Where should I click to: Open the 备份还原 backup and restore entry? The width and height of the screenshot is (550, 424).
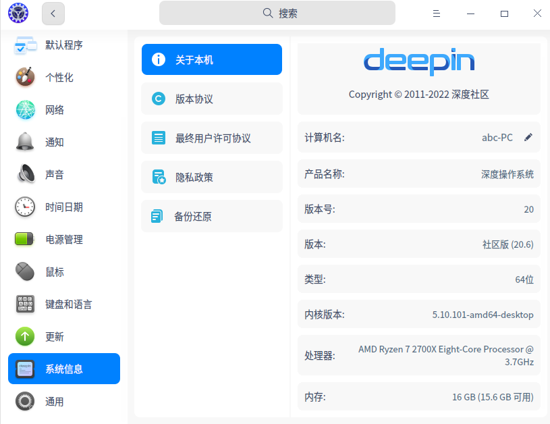tap(211, 216)
